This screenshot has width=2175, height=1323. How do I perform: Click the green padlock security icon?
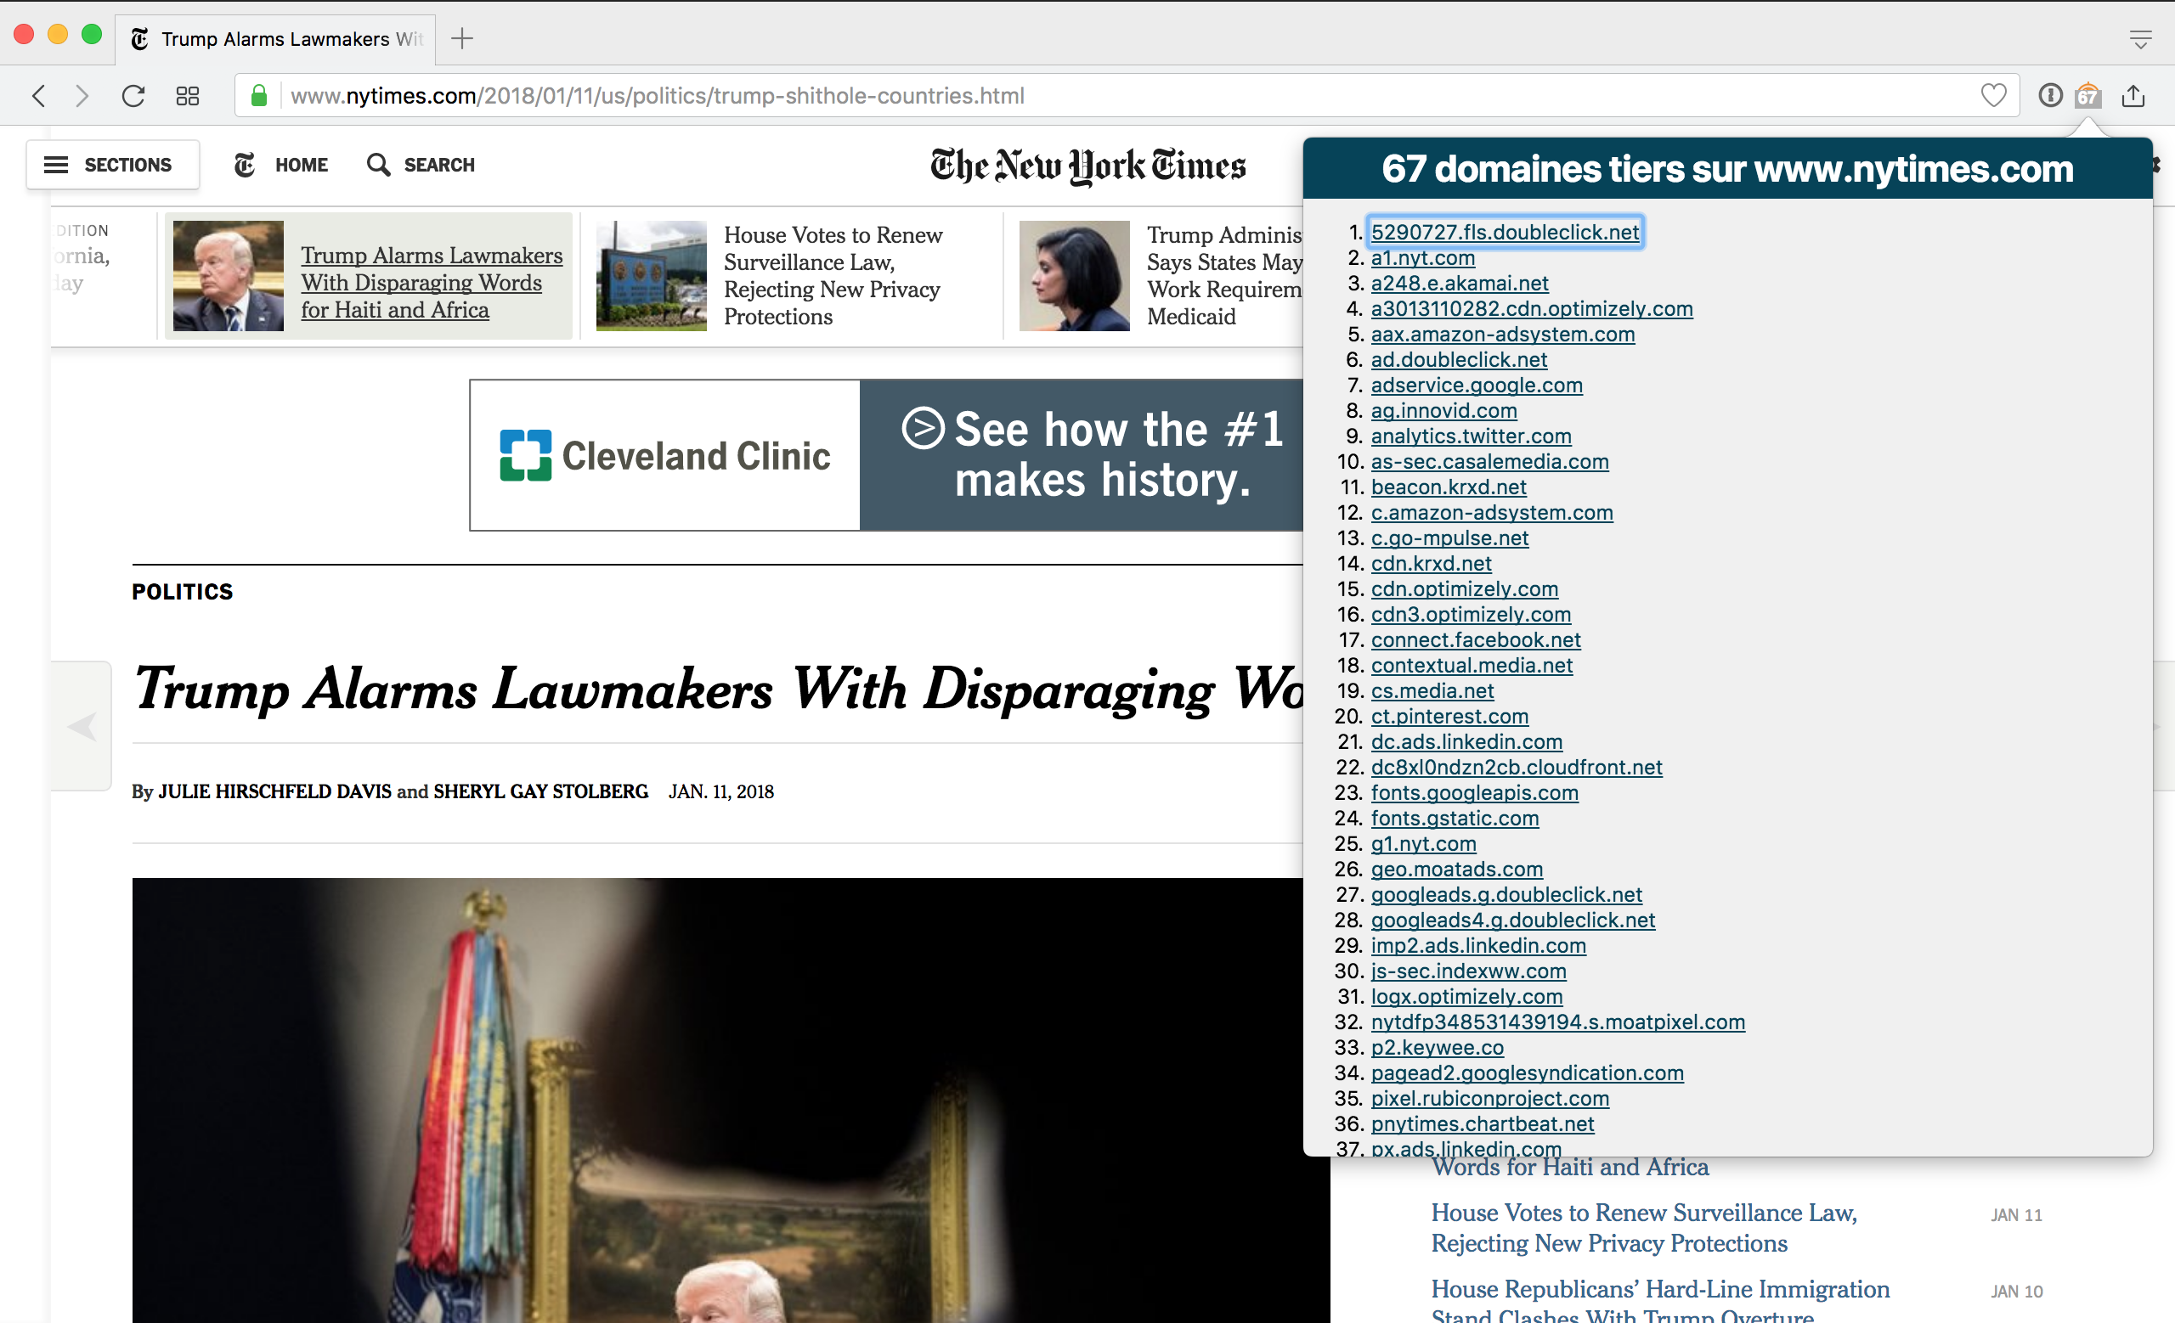click(x=258, y=95)
